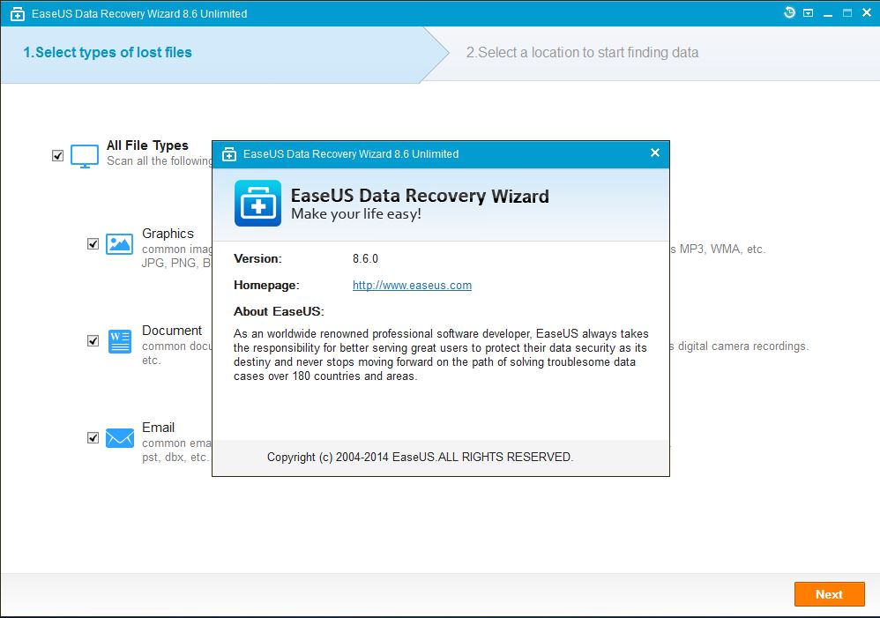Click the Email envelope icon
Screen dimensions: 880x618
tap(120, 438)
